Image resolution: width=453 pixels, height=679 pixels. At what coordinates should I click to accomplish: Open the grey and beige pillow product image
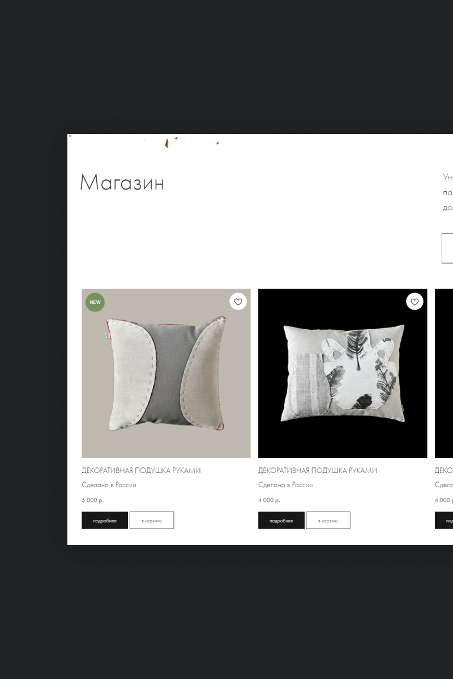point(166,373)
